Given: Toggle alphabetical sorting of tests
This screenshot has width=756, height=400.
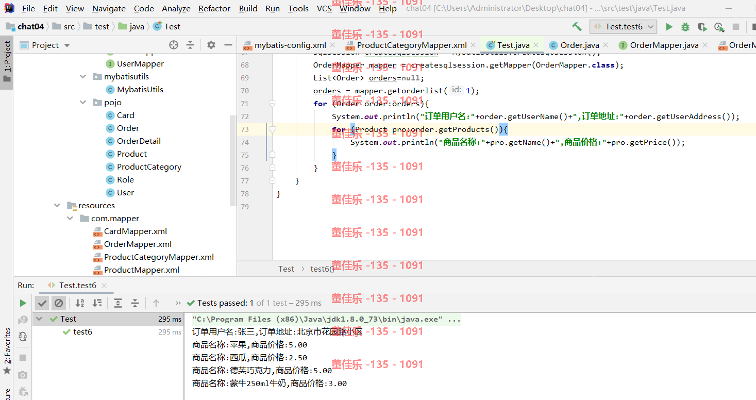Looking at the screenshot, I should [80, 303].
